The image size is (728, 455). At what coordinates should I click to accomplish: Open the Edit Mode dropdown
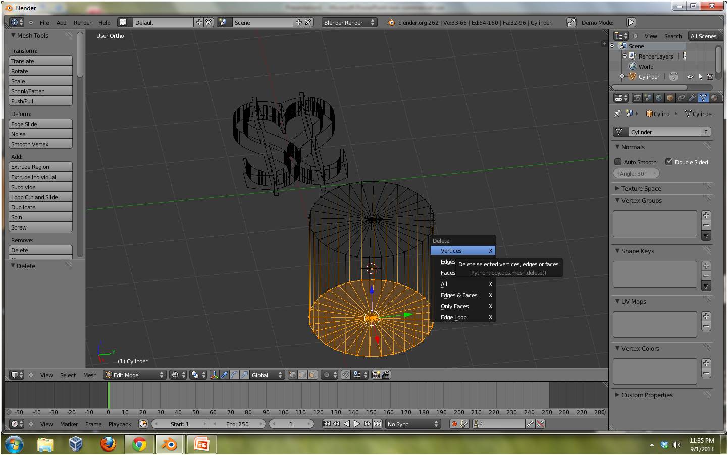click(135, 375)
